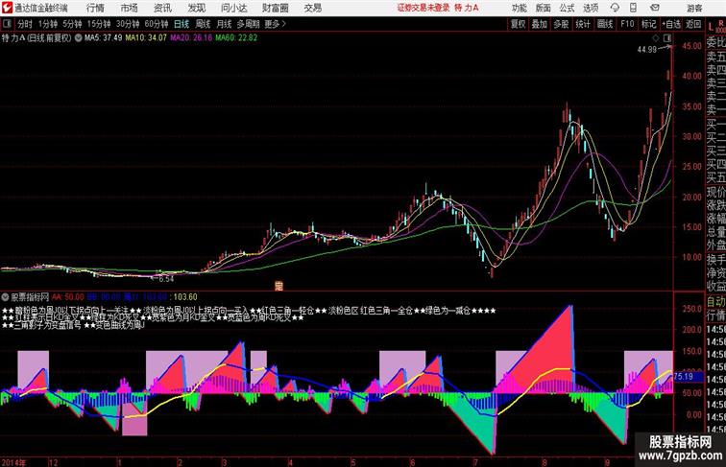Viewport: 726px width, 467px height.
Task: Expand 更多 period options
Action: (x=275, y=24)
